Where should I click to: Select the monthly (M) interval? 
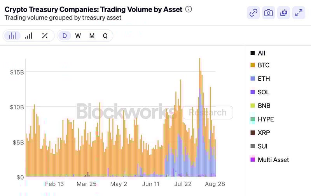point(92,36)
